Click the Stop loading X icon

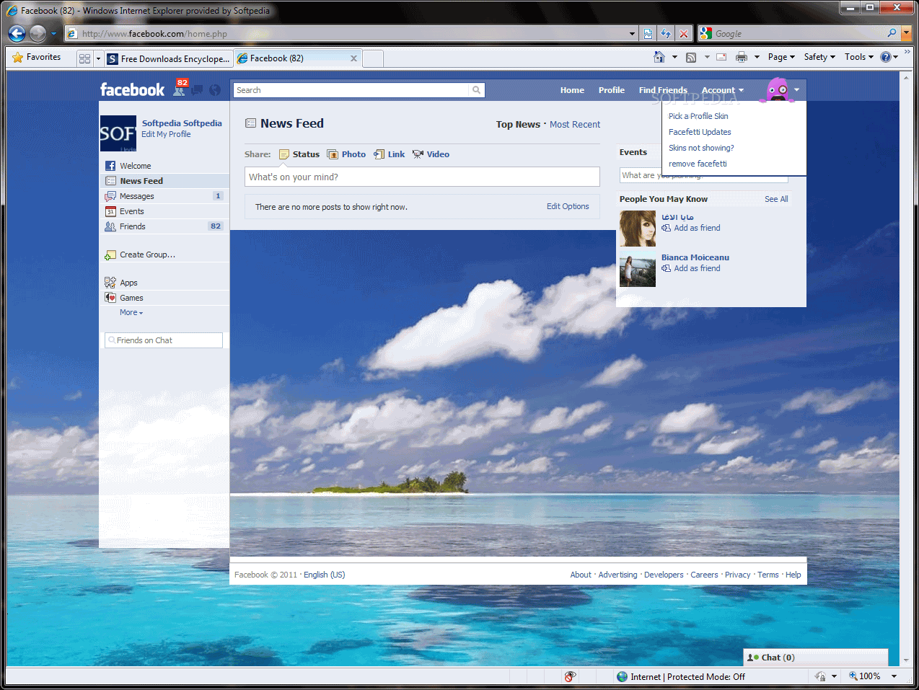click(684, 33)
